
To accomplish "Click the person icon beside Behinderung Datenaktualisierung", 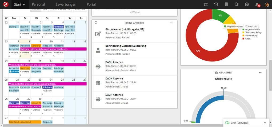I will point(98,50).
